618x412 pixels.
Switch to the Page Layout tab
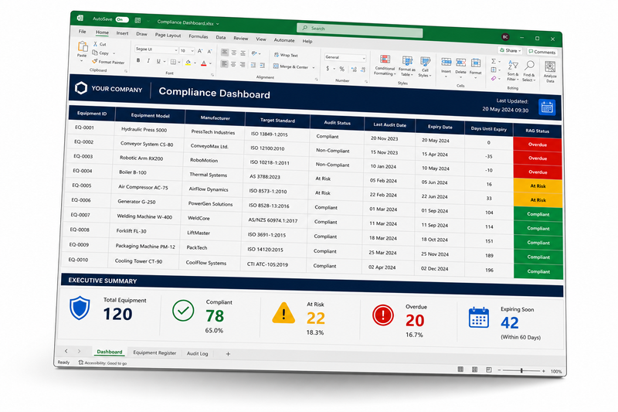pyautogui.click(x=168, y=35)
